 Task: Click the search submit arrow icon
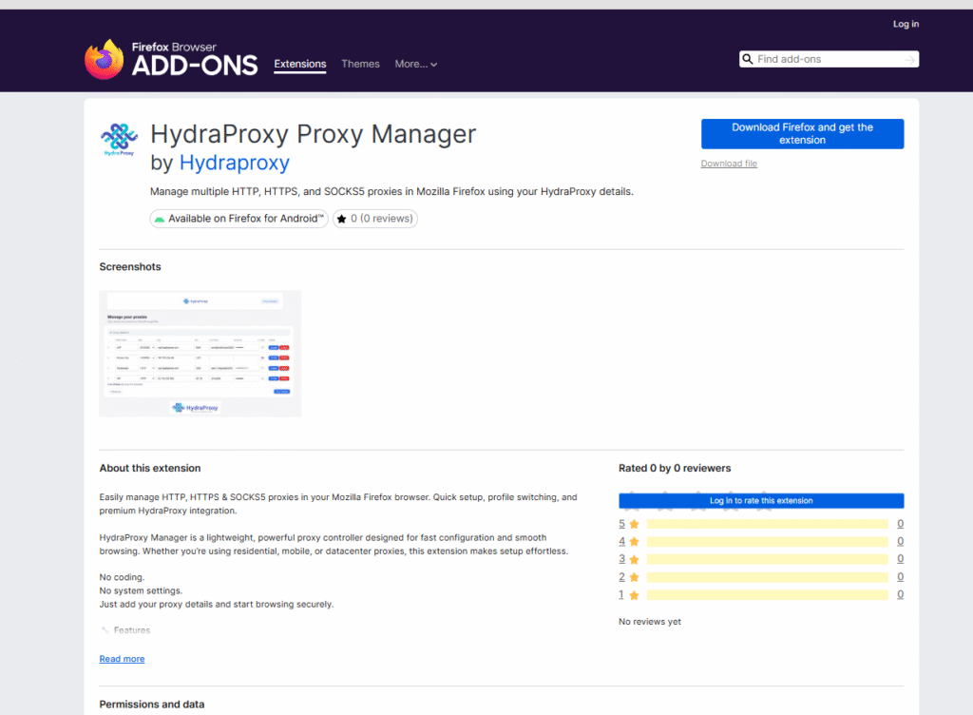pyautogui.click(x=910, y=60)
